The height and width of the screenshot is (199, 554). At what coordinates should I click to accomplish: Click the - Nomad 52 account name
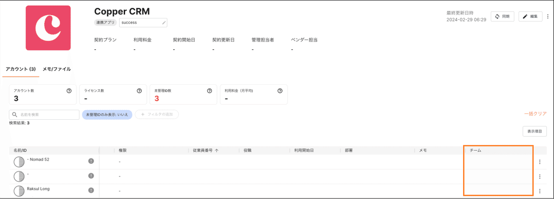tap(38, 159)
